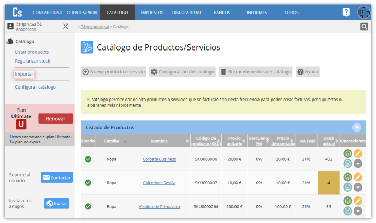
Task: Click stock value 402
Action: coord(328,159)
